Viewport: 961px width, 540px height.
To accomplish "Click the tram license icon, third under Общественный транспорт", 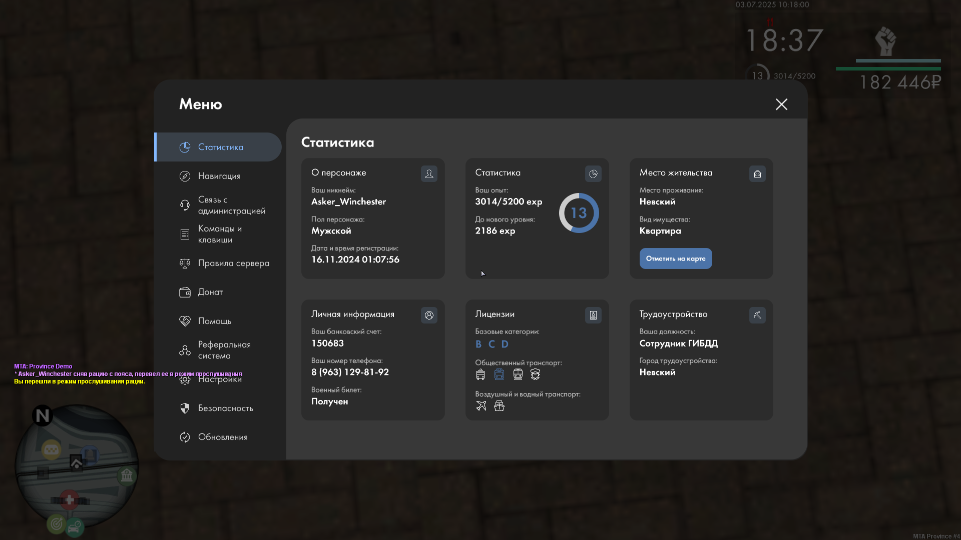I will 518,374.
